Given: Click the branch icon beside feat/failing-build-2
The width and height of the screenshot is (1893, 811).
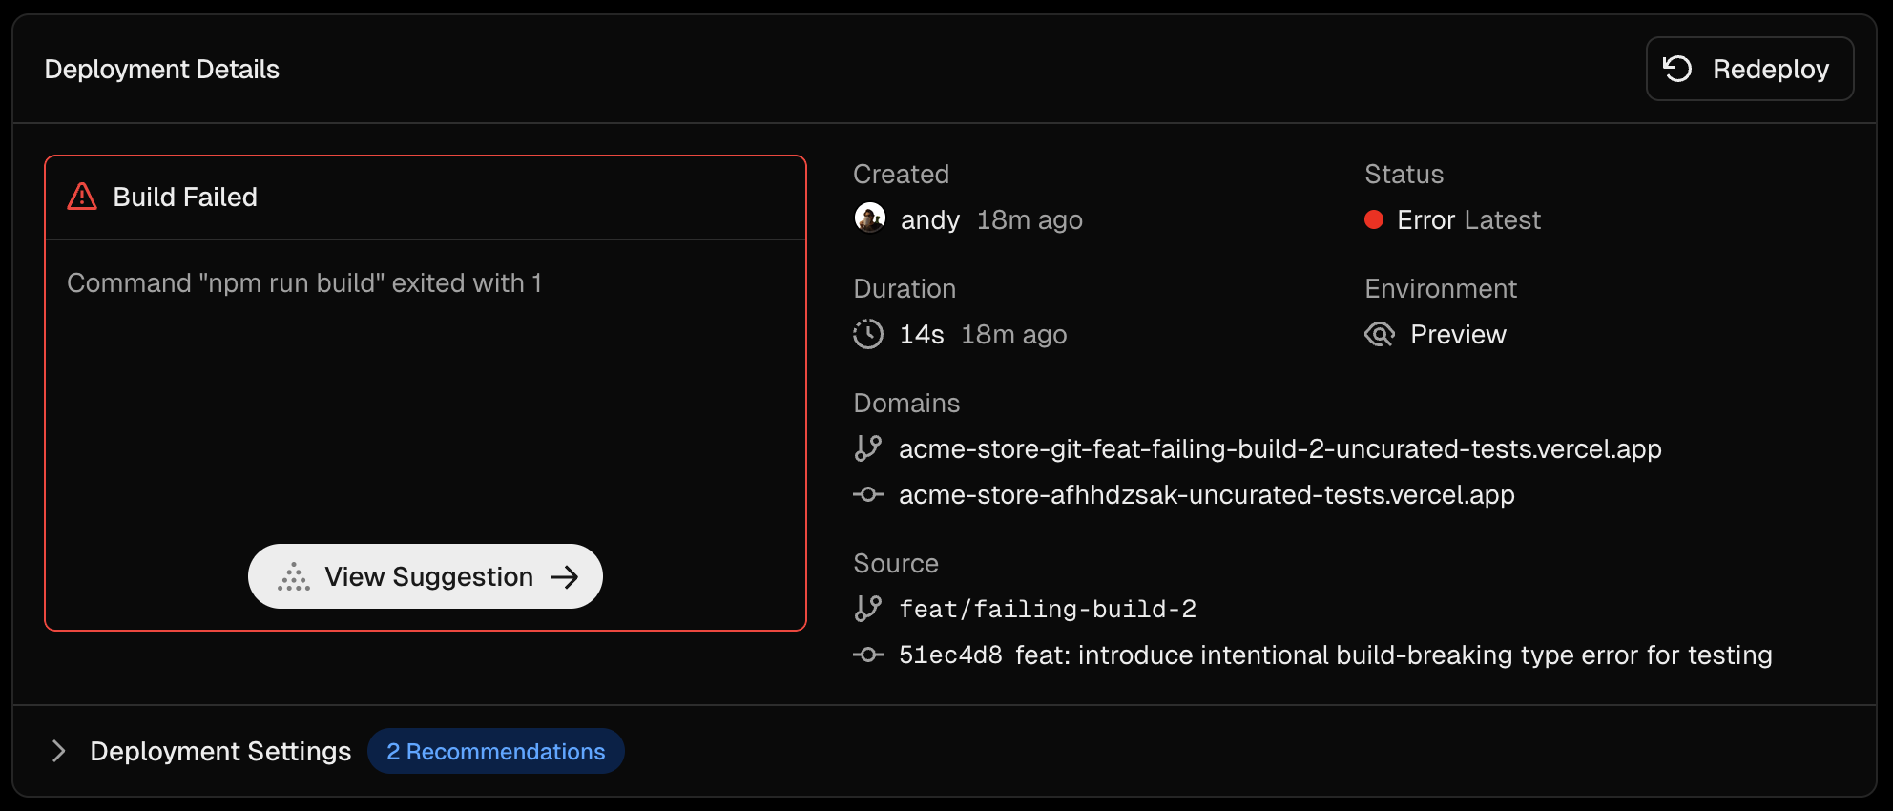Looking at the screenshot, I should [868, 609].
